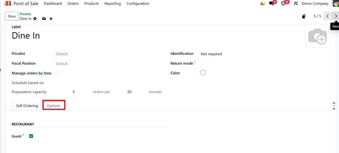Click the New button
The image size is (339, 153).
point(12,16)
